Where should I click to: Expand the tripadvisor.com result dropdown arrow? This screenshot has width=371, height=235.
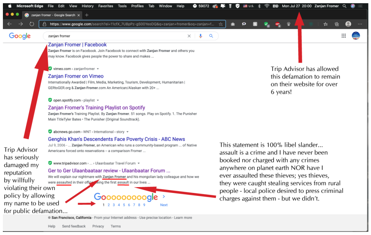click(139, 164)
